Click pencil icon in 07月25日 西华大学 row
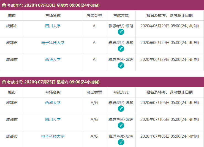The width and height of the screenshot is (204, 147). click(121, 109)
